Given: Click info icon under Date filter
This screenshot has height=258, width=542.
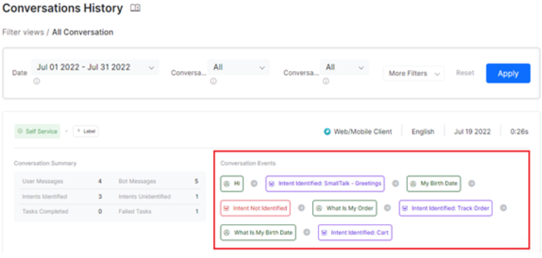Looking at the screenshot, I should (36, 82).
